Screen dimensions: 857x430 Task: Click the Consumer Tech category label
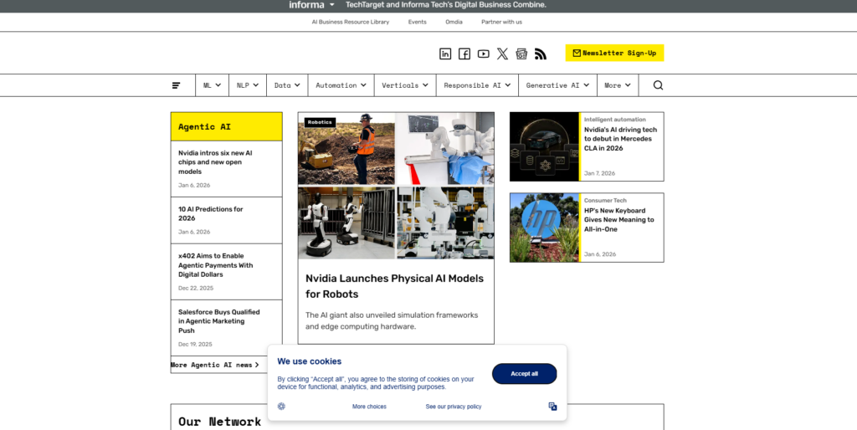coord(605,201)
